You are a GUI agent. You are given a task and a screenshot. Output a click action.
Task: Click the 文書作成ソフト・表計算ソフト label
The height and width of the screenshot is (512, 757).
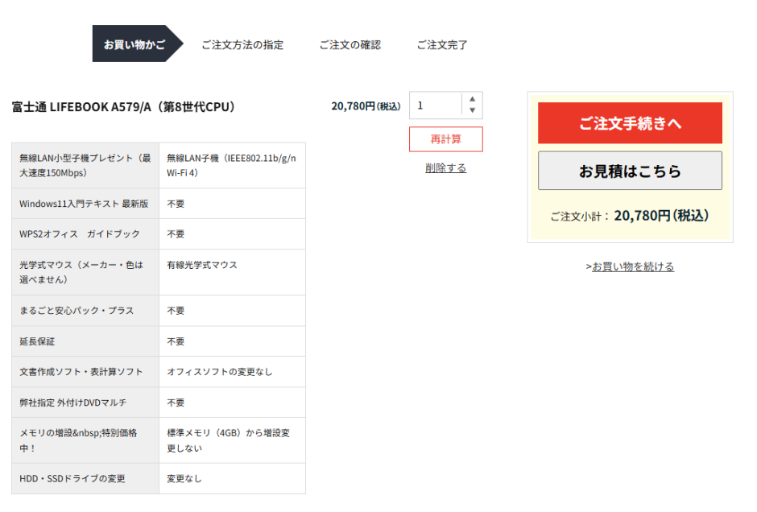point(81,372)
